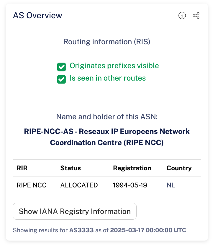Click the AS Overview widget title
The width and height of the screenshot is (213, 245).
(37, 15)
